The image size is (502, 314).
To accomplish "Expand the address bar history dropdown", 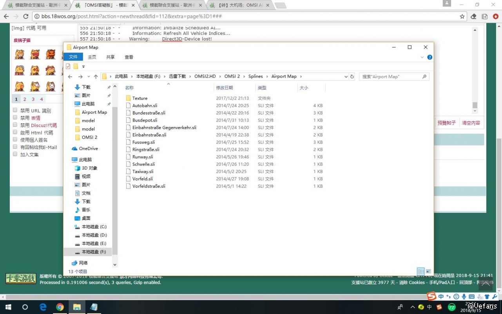I will [346, 77].
